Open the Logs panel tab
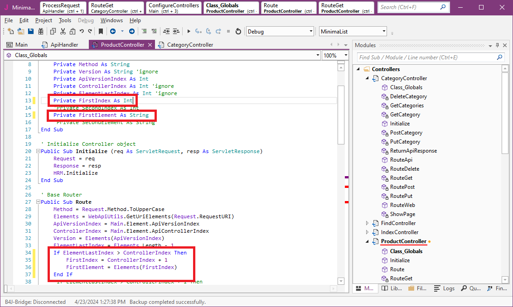The width and height of the screenshot is (513, 307). (x=444, y=288)
